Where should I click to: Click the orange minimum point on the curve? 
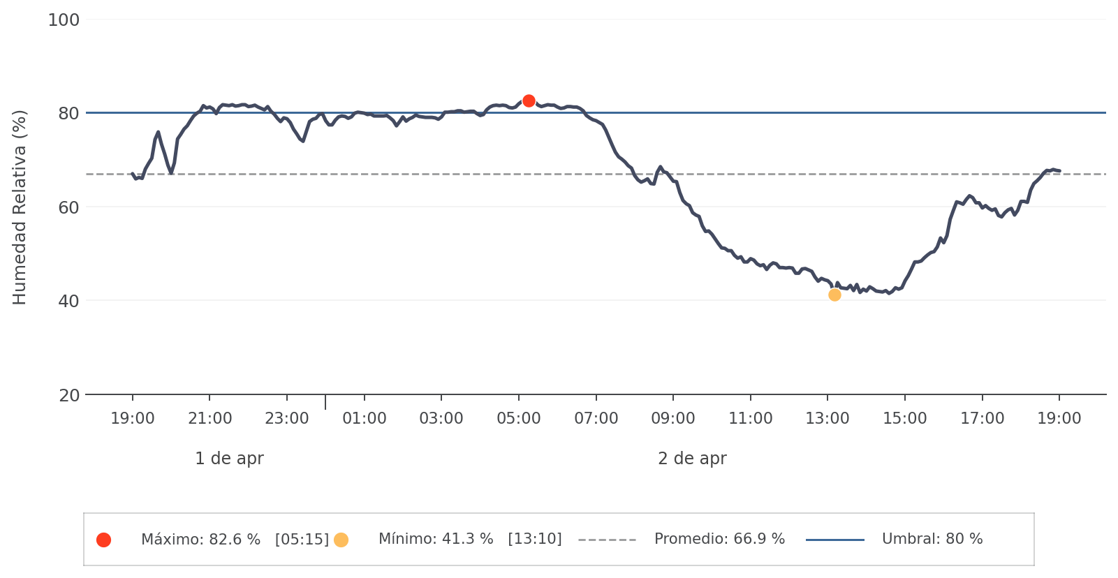[834, 295]
